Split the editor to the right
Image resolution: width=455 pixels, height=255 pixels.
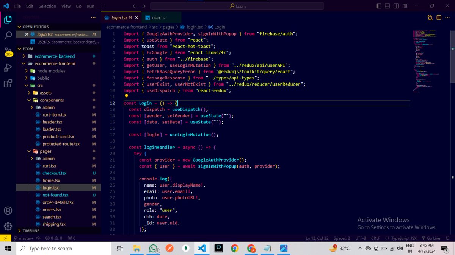pos(439,17)
